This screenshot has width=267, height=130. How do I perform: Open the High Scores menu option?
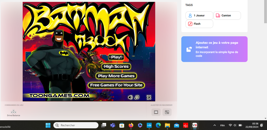[116, 67]
